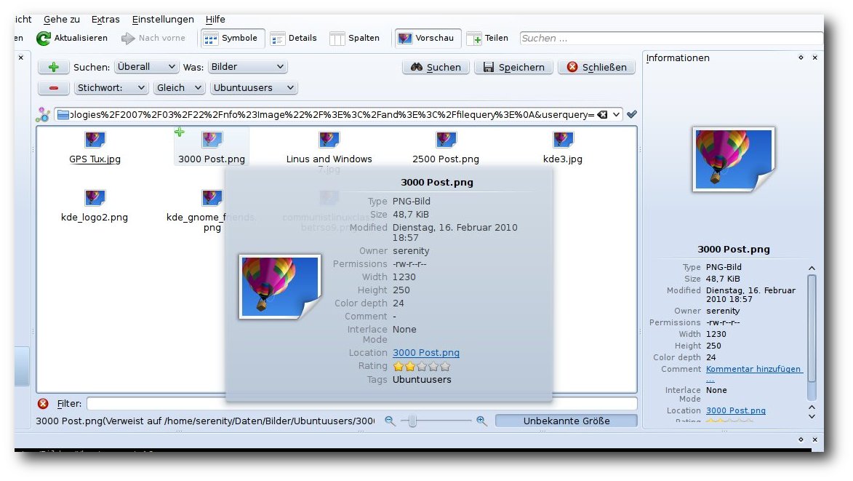Undock the Informationen panel with the float icon
This screenshot has width=853, height=481.
click(x=801, y=57)
